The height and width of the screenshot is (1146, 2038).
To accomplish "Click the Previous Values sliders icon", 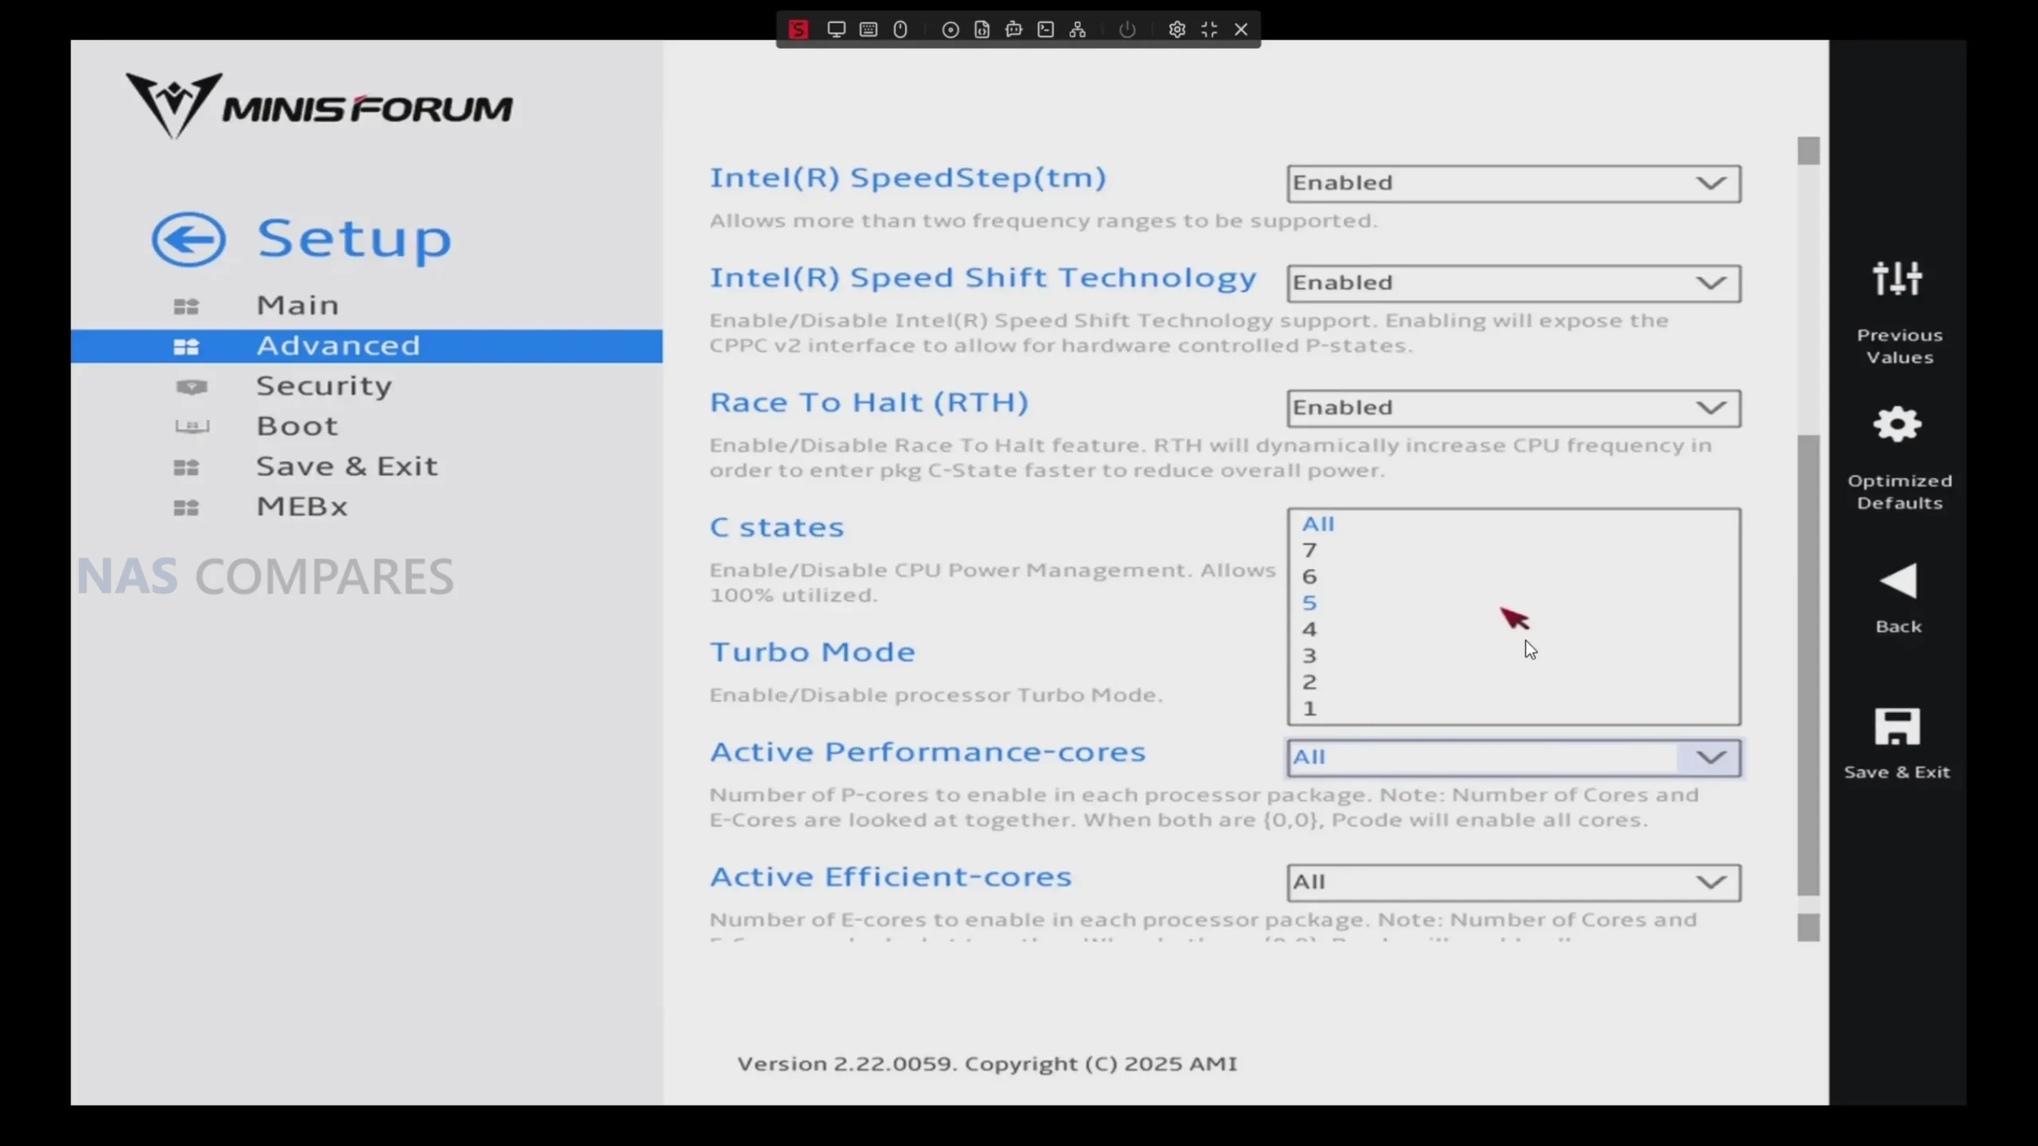I will tap(1897, 279).
